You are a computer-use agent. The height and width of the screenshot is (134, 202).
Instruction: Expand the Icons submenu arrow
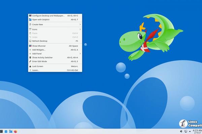(80, 29)
